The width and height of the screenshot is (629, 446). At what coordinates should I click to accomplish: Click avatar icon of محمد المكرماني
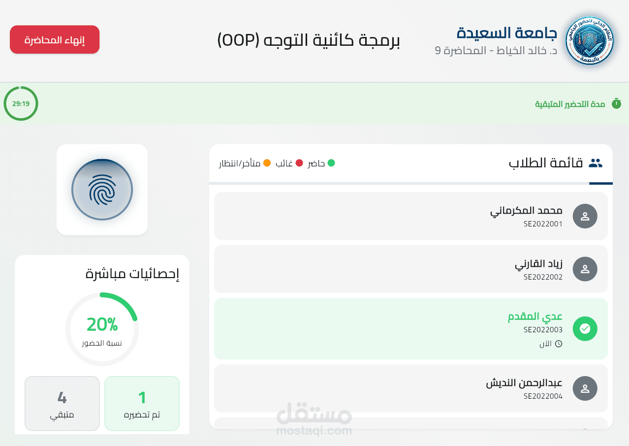point(585,216)
